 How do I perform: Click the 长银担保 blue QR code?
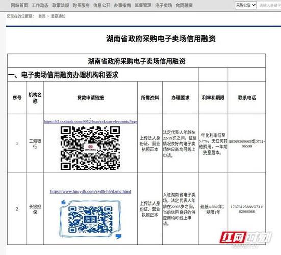[x=90, y=219]
